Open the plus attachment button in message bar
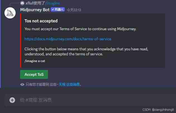 click(12, 100)
